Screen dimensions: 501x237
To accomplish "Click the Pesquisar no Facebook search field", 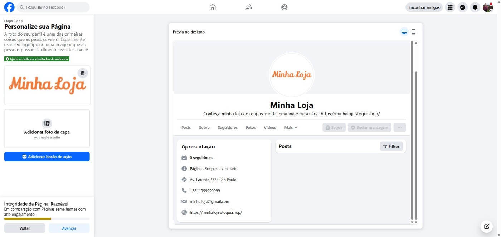I will tap(54, 7).
